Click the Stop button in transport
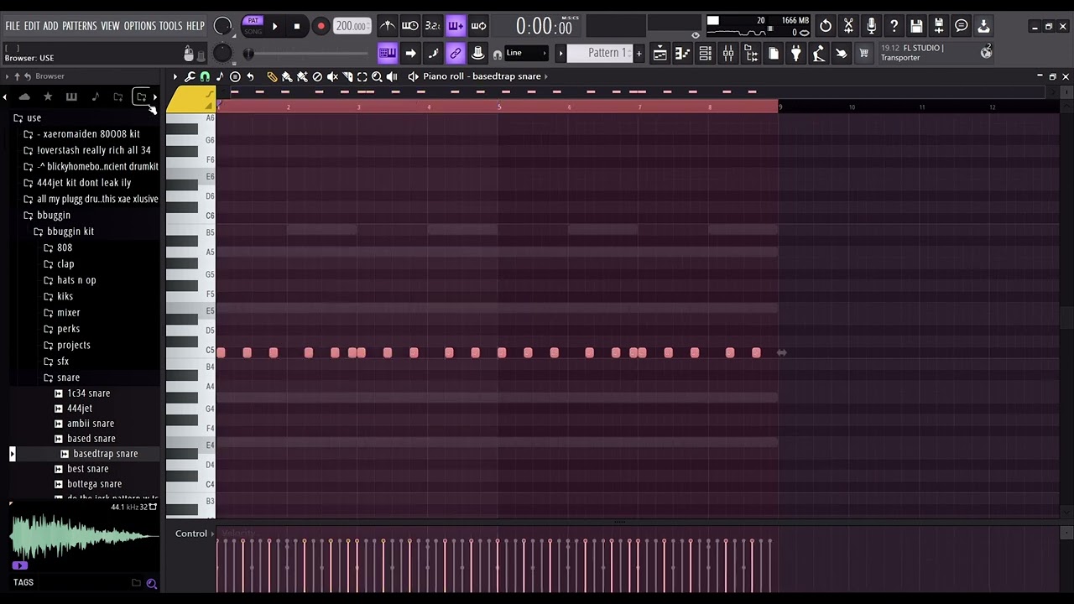 point(297,26)
